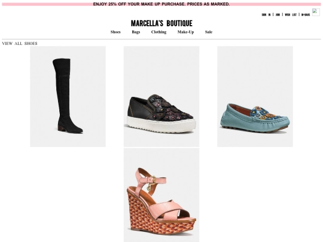This screenshot has height=242, width=323.
Task: Click the View All Shoes link
Action: 20,44
